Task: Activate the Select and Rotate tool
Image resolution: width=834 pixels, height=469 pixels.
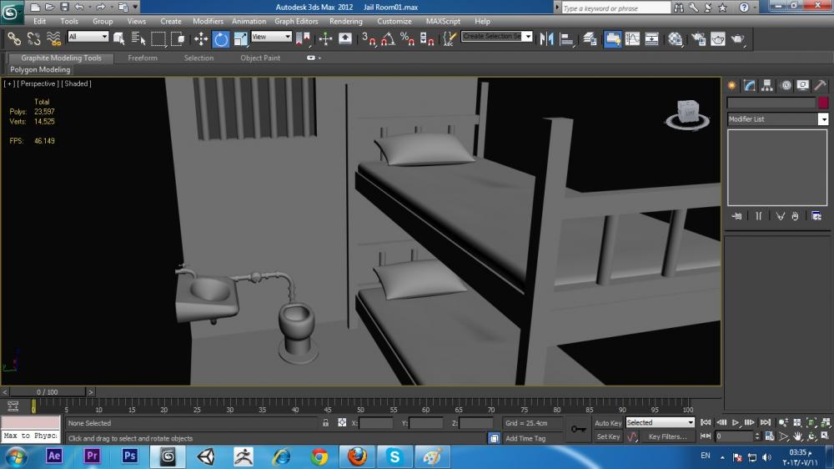Action: coord(221,38)
